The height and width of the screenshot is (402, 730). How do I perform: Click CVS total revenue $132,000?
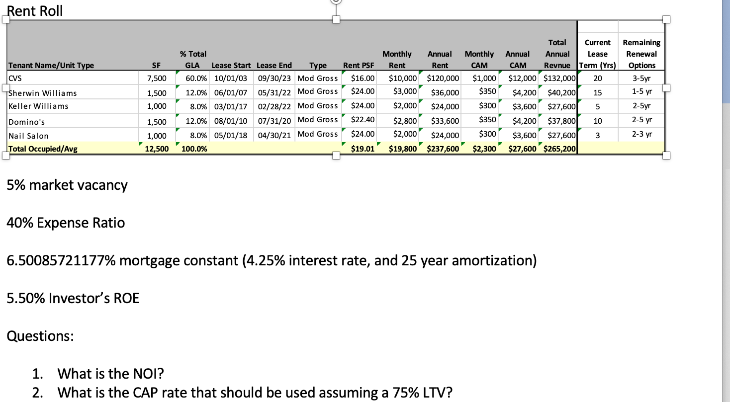(559, 79)
